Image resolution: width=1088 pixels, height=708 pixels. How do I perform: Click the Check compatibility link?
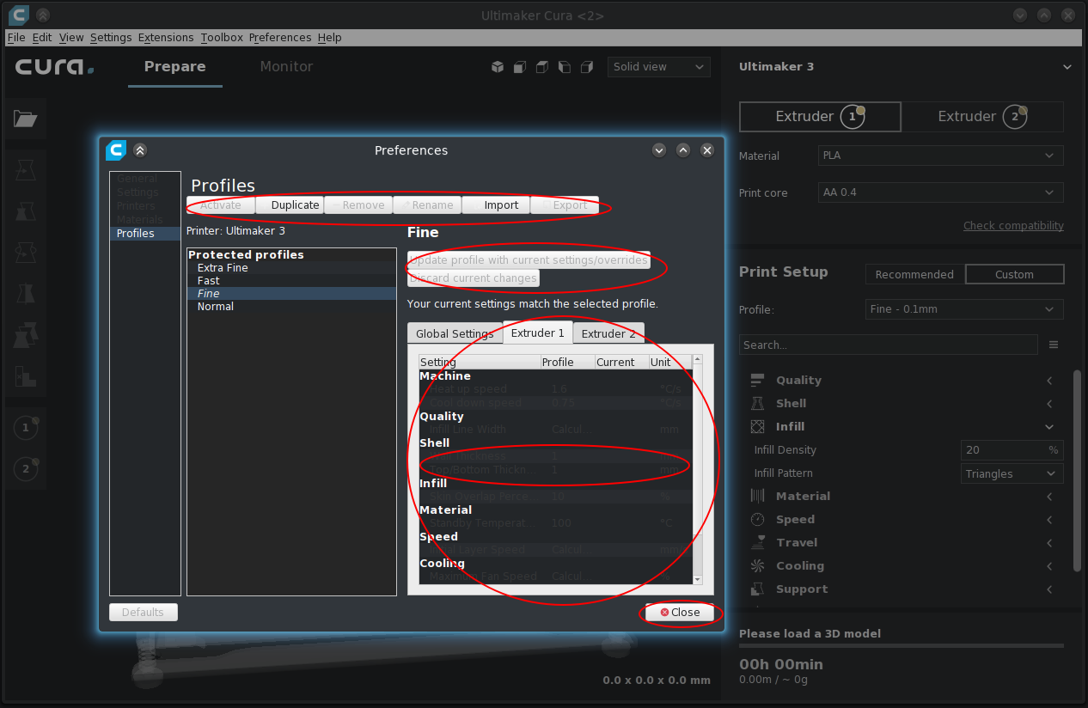tap(1013, 225)
